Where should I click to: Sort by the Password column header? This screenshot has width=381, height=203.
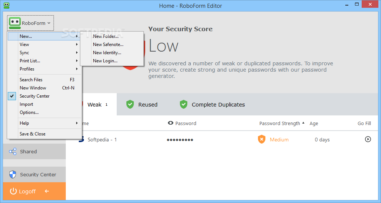click(185, 124)
